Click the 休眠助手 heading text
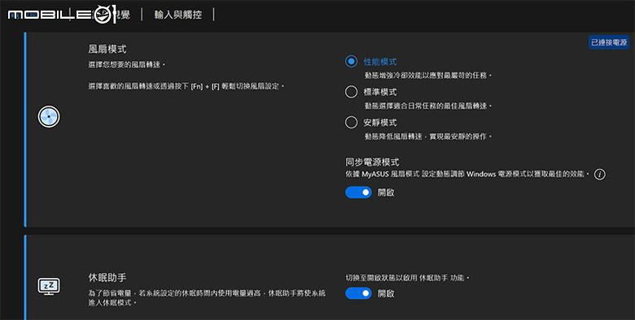635x320 pixels. pos(107,278)
